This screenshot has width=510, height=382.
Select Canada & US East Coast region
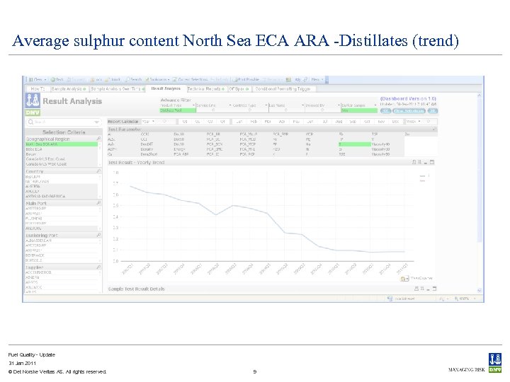point(62,159)
